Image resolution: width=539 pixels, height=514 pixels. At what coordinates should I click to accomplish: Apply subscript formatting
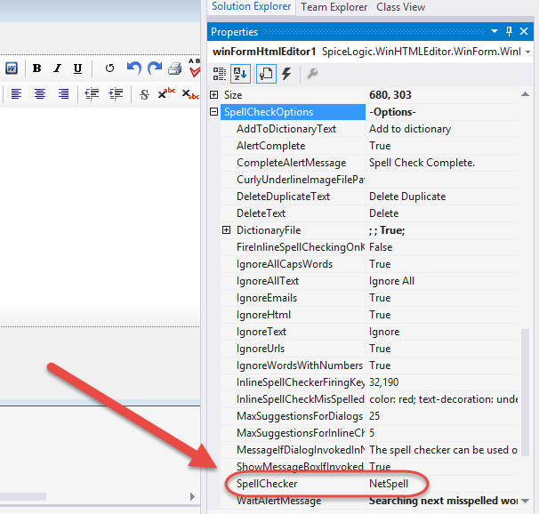pos(190,93)
